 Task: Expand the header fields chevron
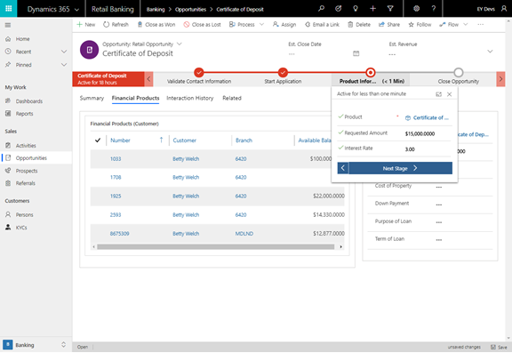(x=490, y=52)
